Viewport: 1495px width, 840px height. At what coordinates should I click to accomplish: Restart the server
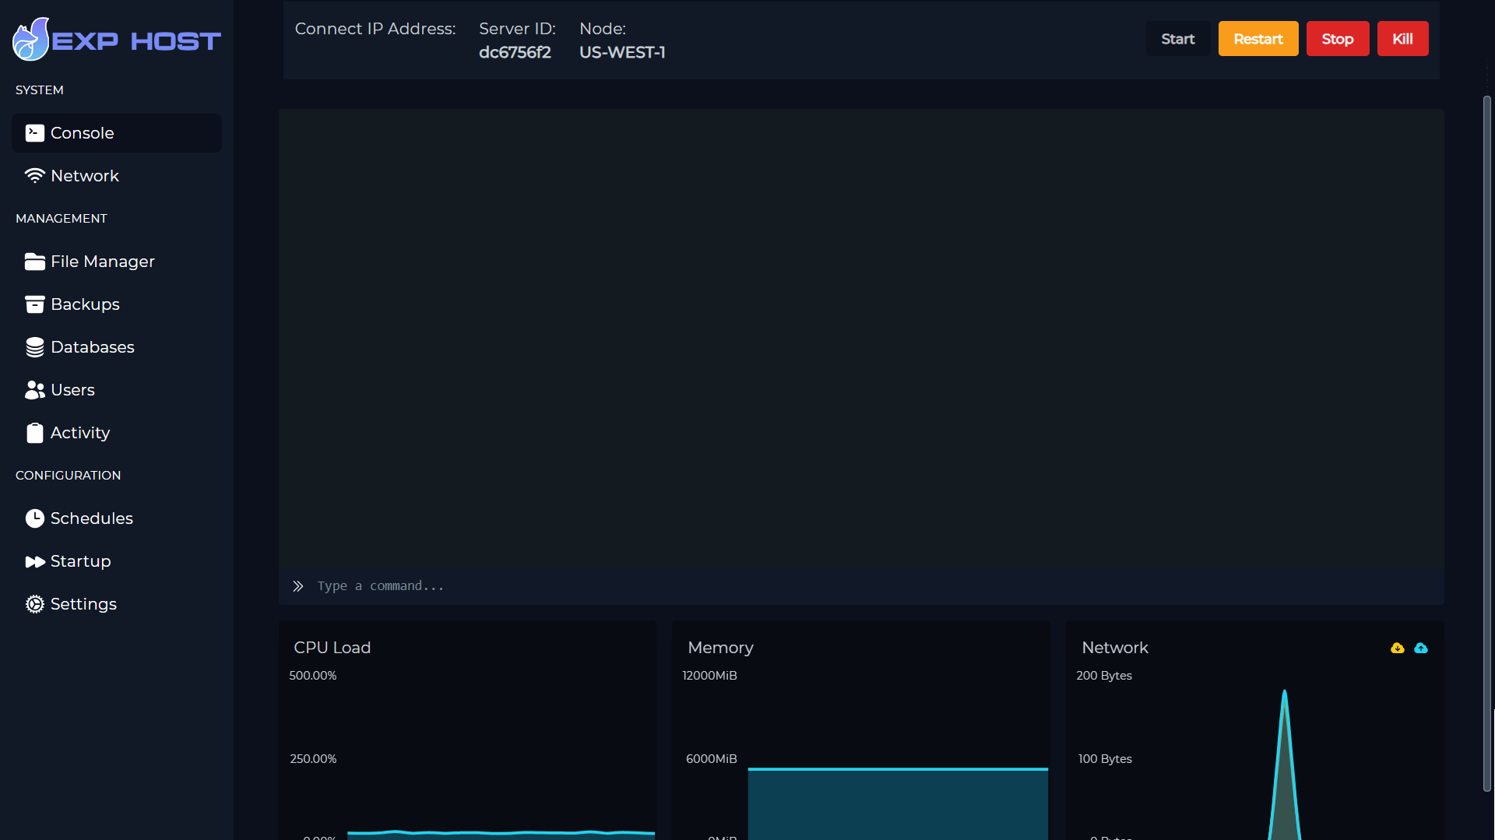click(1258, 38)
